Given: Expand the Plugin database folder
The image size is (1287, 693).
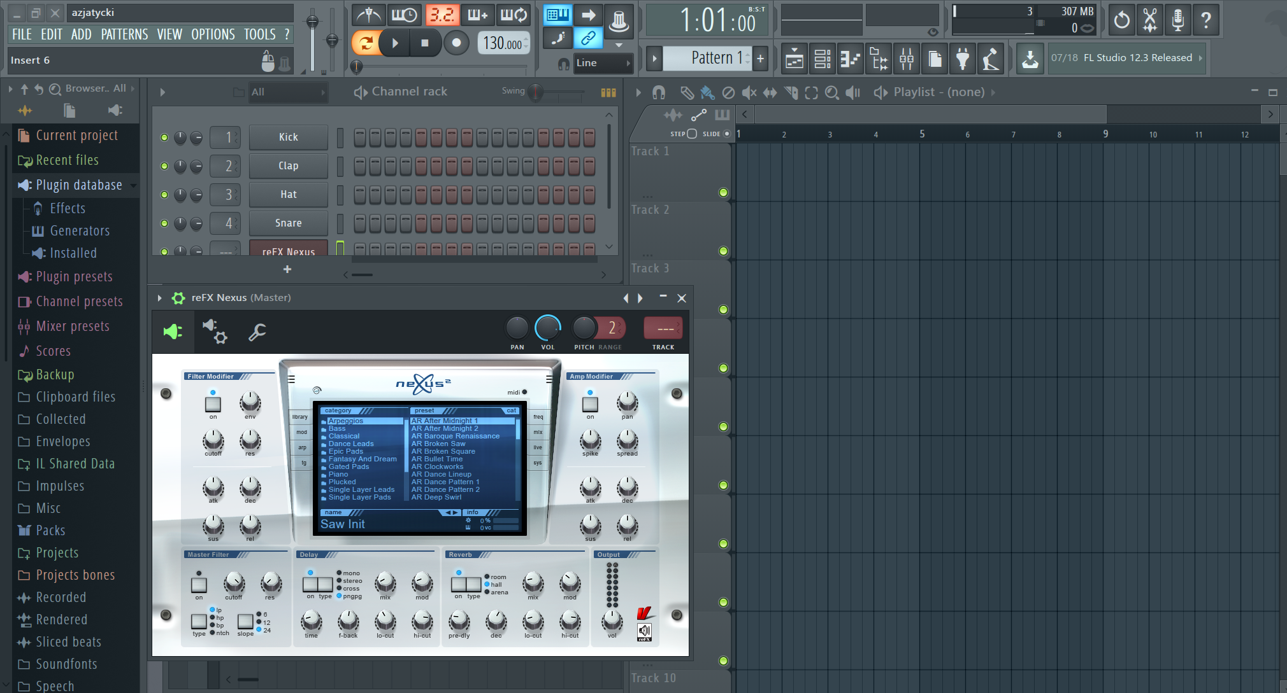Looking at the screenshot, I should pyautogui.click(x=78, y=185).
